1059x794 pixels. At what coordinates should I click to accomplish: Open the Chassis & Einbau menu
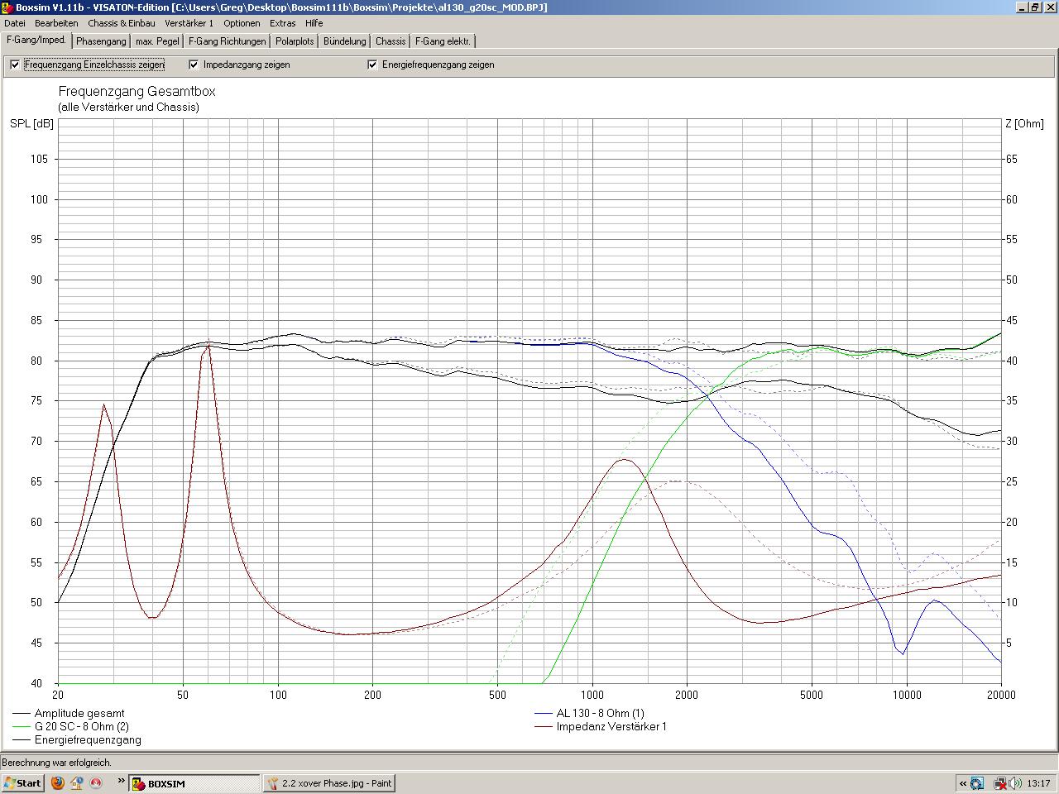click(122, 23)
